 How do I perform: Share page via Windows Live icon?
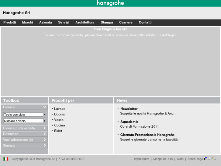tap(212, 158)
